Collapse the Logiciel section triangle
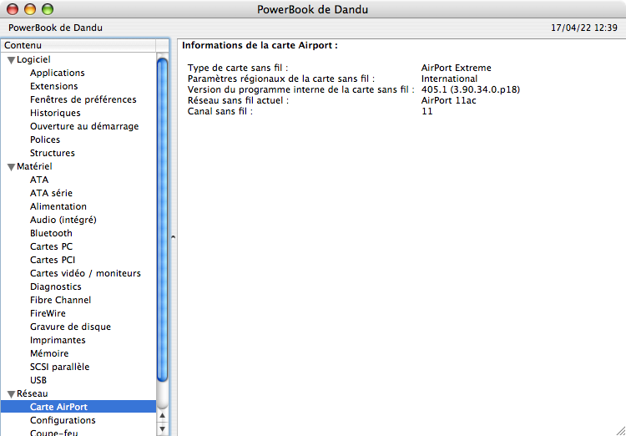The width and height of the screenshot is (626, 436). (x=11, y=60)
